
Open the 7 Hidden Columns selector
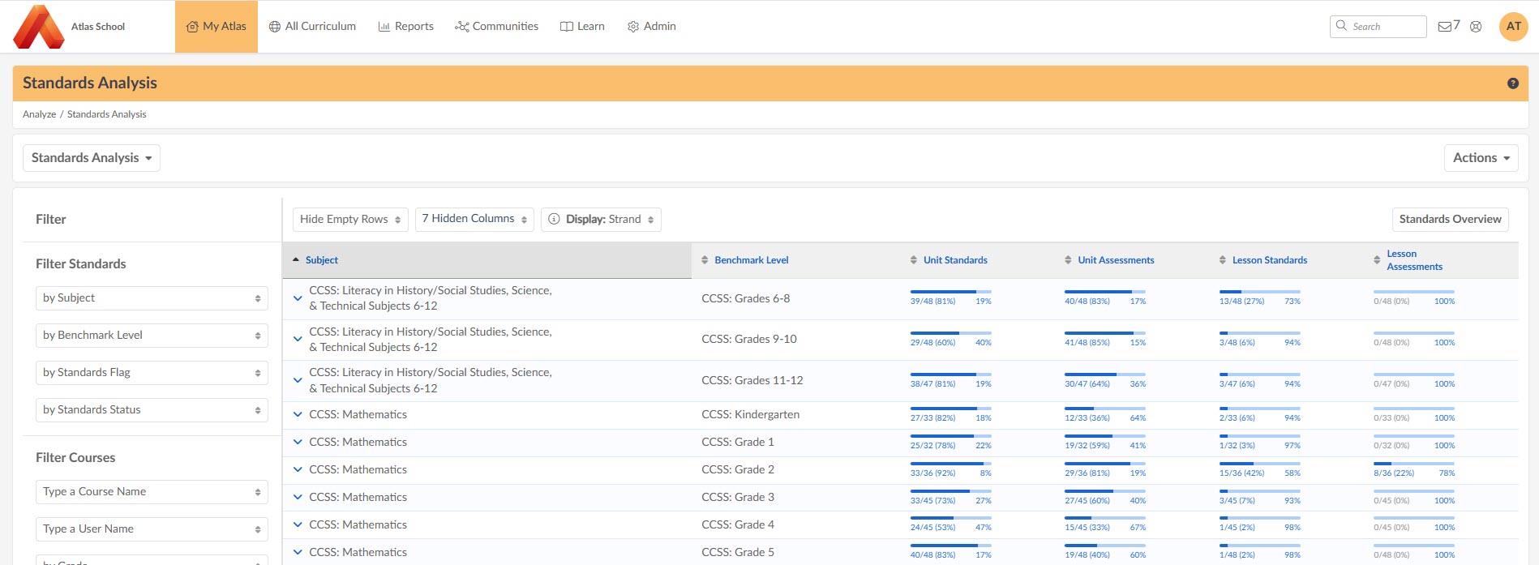474,219
